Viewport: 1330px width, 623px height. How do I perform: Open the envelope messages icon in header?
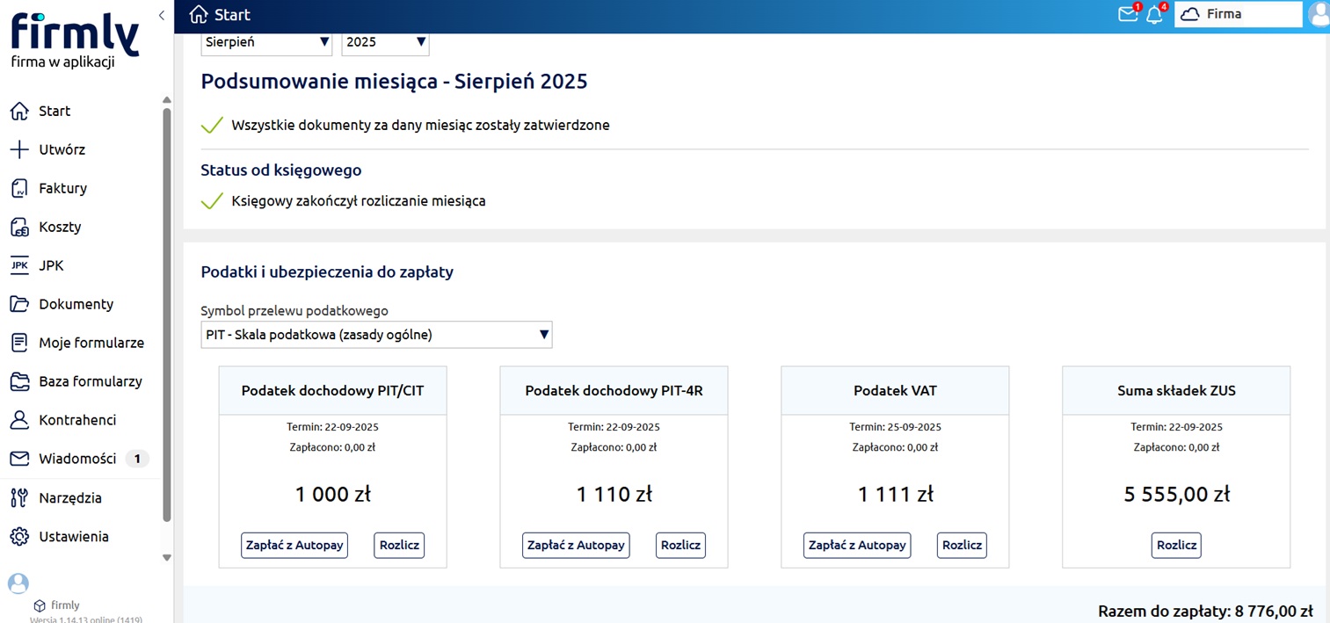[x=1127, y=14]
